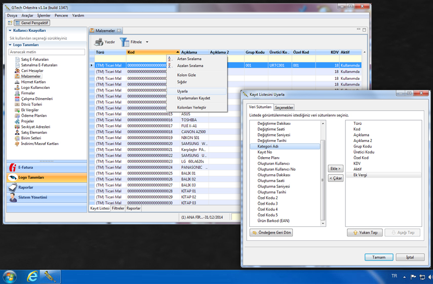
Task: Collapse the Logo Tanımları tree section
Action: [10, 45]
